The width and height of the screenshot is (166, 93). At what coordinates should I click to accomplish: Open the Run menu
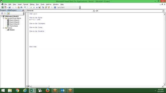(37, 4)
